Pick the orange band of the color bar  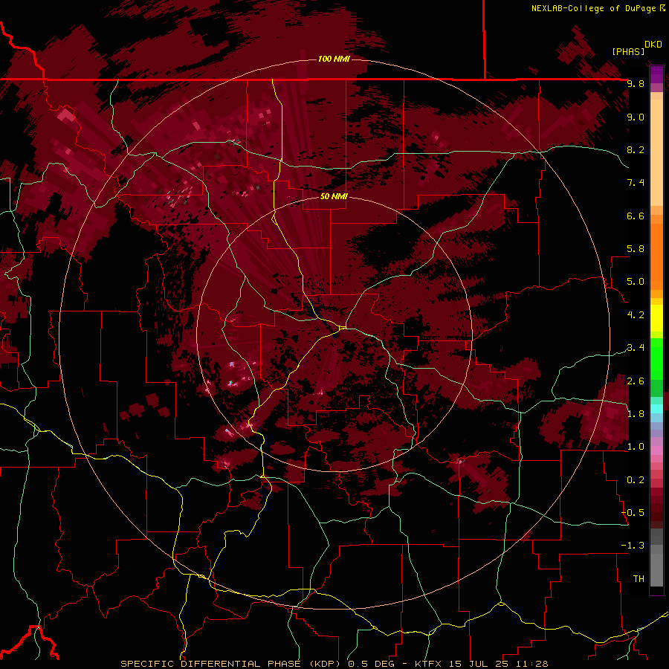click(x=656, y=256)
